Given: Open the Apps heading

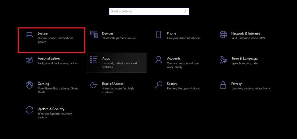Looking at the screenshot, I should pyautogui.click(x=106, y=59).
